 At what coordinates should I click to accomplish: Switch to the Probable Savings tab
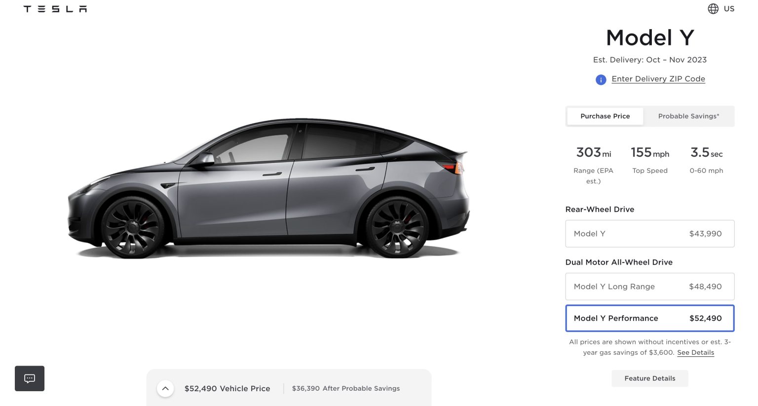click(688, 116)
